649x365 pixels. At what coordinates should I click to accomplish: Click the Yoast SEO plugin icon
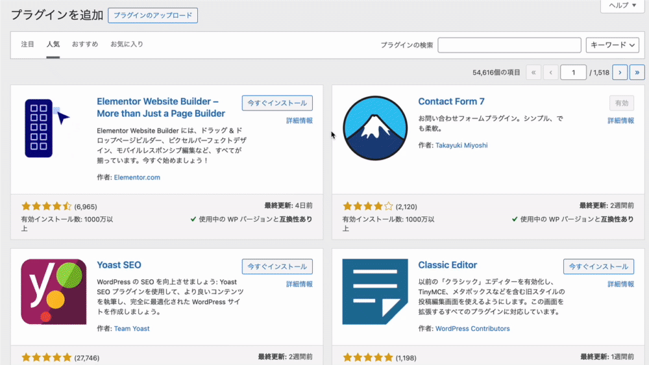click(54, 292)
